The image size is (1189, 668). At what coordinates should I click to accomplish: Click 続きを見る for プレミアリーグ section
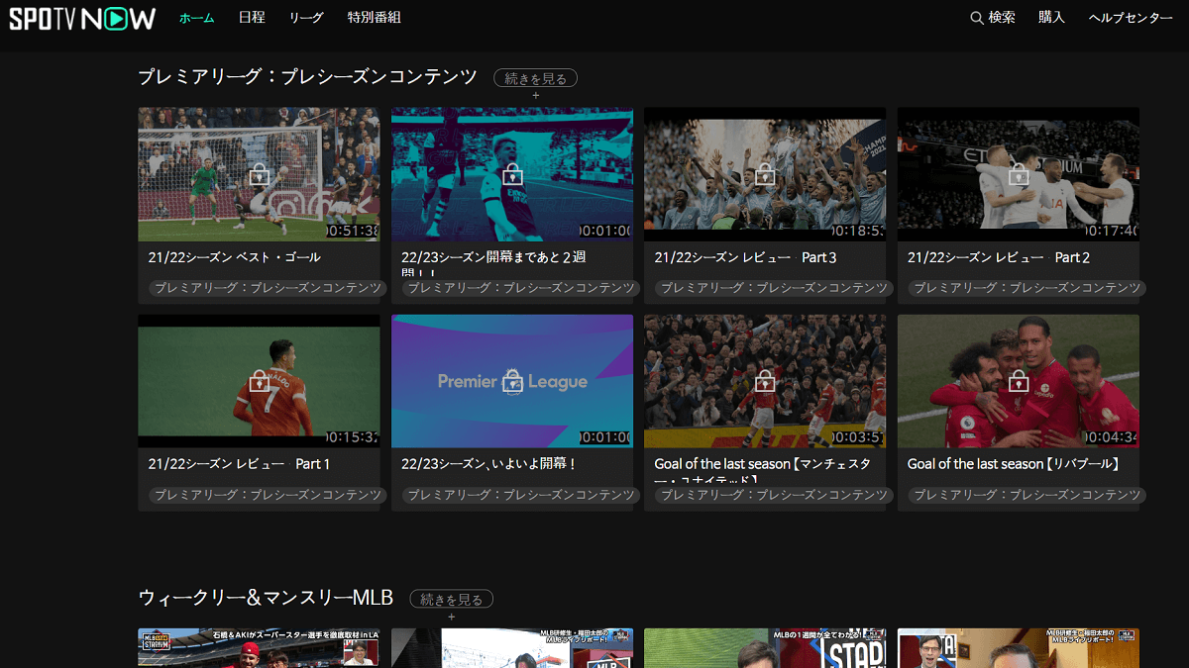click(536, 78)
